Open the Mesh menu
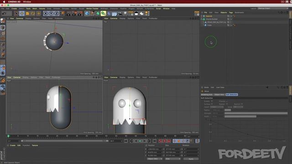 click(35, 9)
